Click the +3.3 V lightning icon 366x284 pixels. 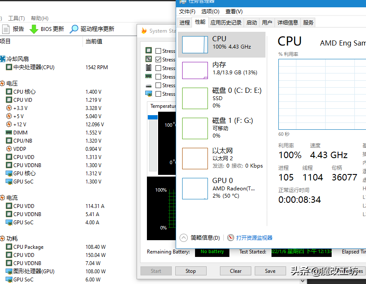click(9, 108)
